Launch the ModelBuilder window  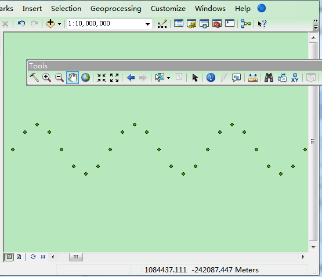(246, 24)
